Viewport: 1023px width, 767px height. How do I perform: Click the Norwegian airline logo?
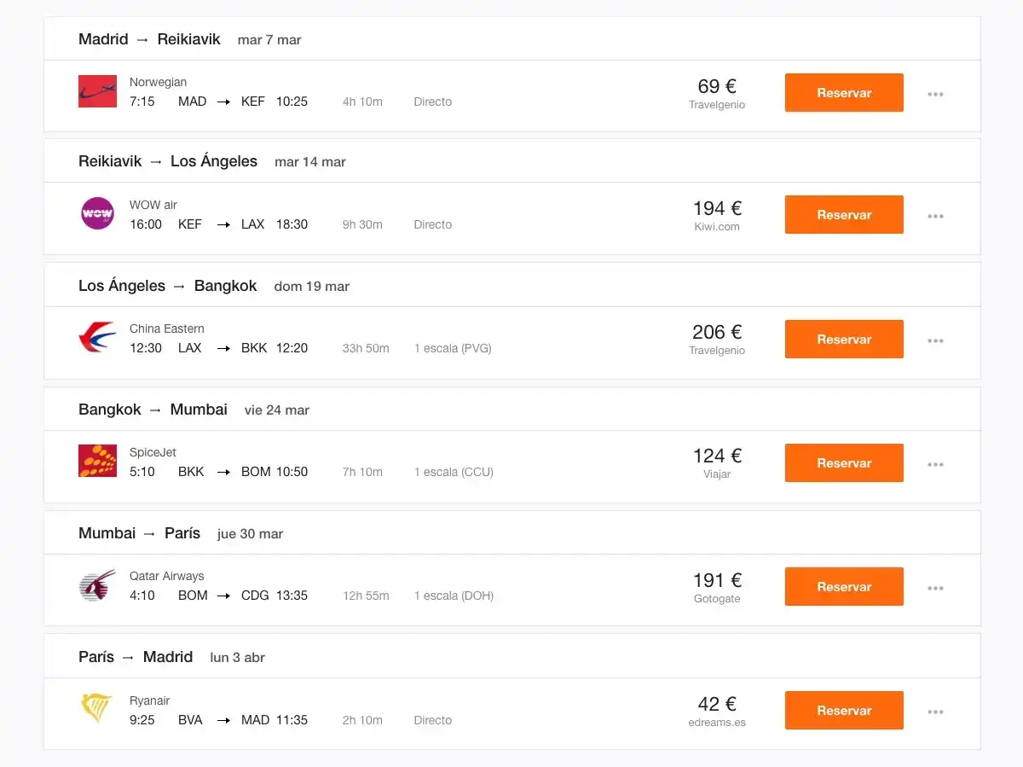tap(97, 91)
